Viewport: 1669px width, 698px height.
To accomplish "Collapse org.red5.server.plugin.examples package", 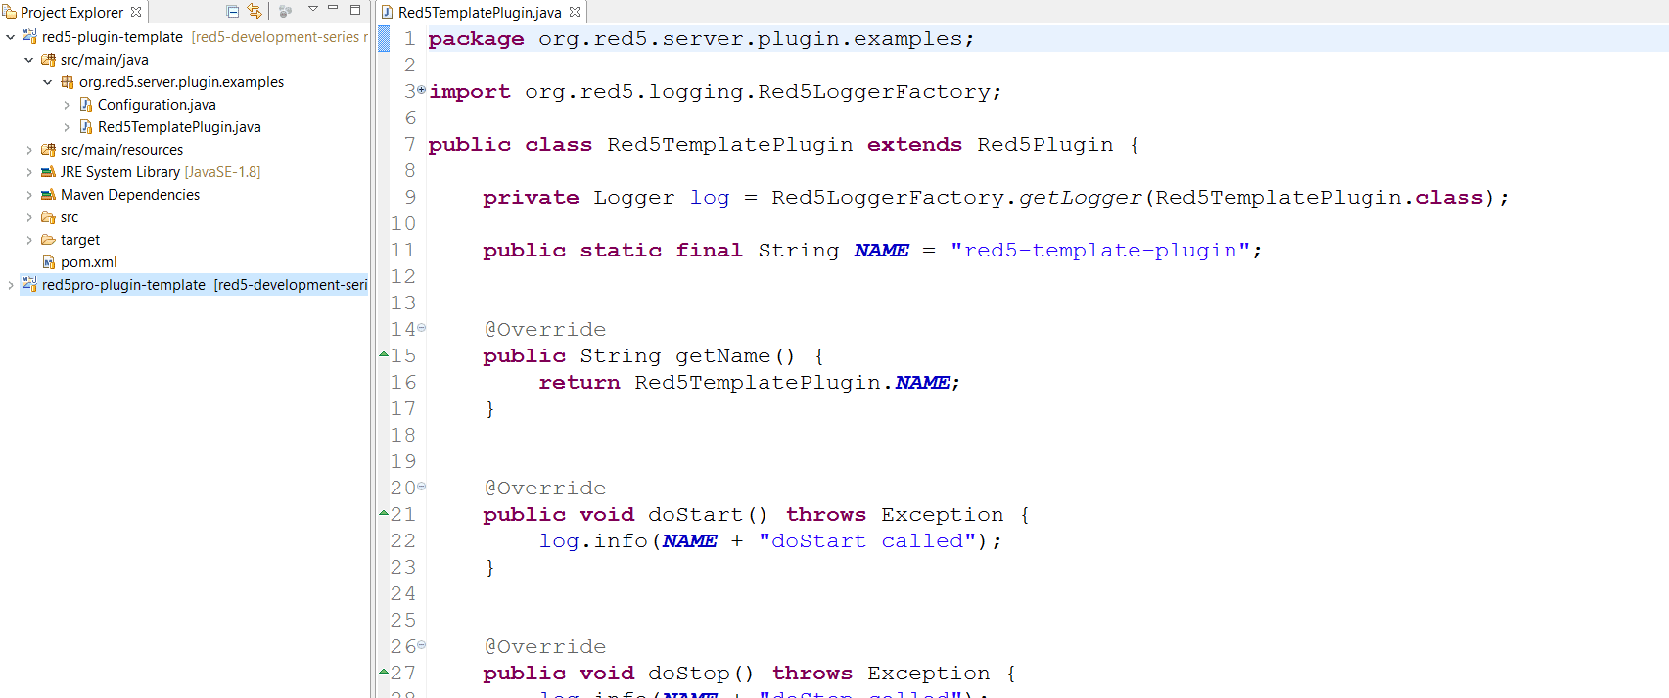I will click(x=48, y=82).
